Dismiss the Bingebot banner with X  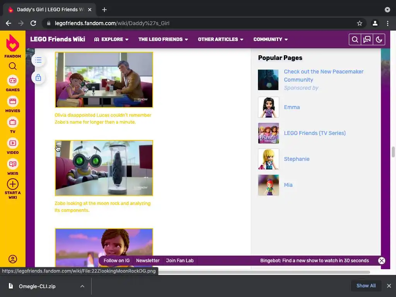coord(382,261)
